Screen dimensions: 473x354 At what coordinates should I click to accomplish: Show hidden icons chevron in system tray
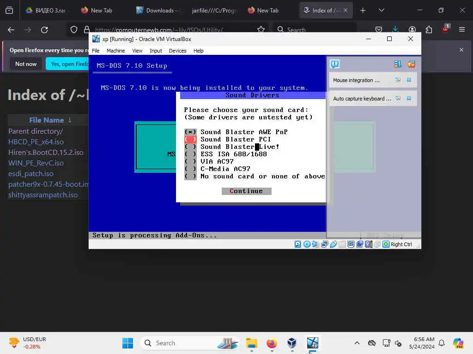[x=357, y=343]
